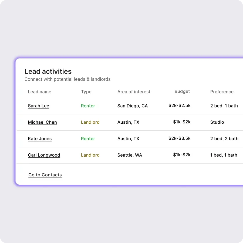The width and height of the screenshot is (243, 243).
Task: Open Michael Chen's lead profile link
Action: coord(42,122)
